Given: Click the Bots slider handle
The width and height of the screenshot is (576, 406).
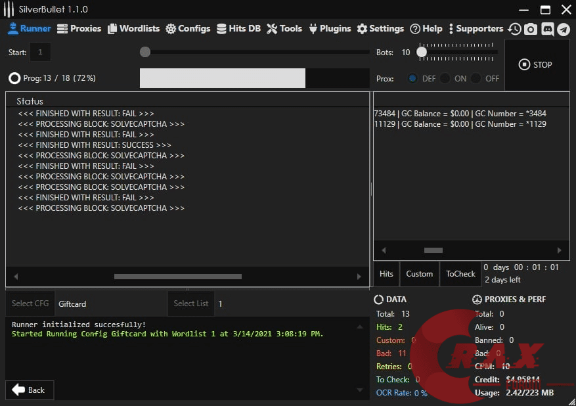Looking at the screenshot, I should [422, 52].
